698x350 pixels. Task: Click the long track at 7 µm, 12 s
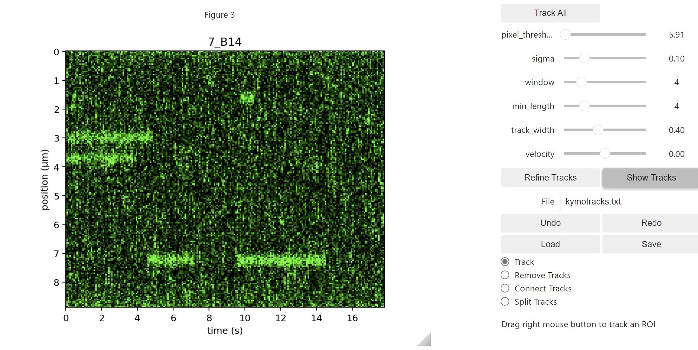click(280, 260)
